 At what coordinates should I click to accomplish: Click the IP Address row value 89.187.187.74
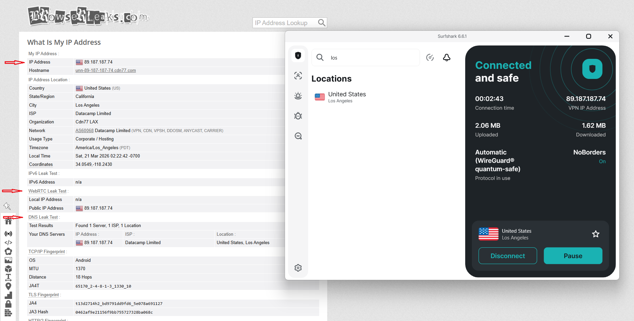pos(98,62)
